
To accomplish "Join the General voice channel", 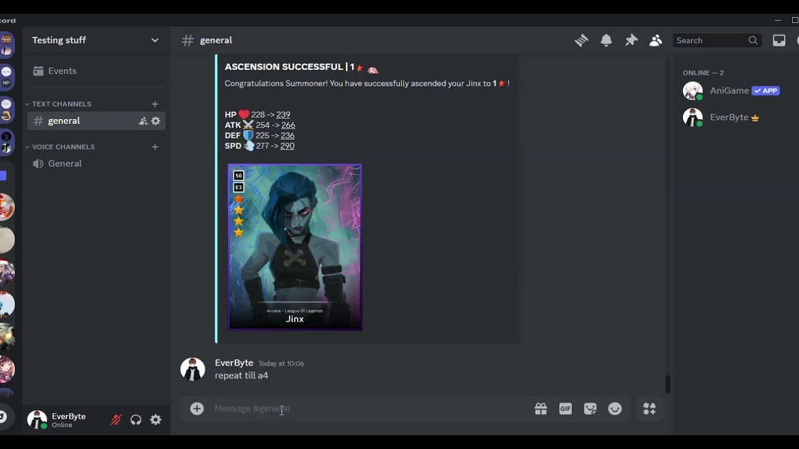I will (x=65, y=163).
